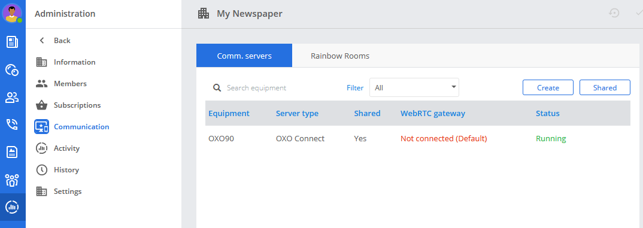The width and height of the screenshot is (643, 228).
Task: Open the History section
Action: [66, 170]
